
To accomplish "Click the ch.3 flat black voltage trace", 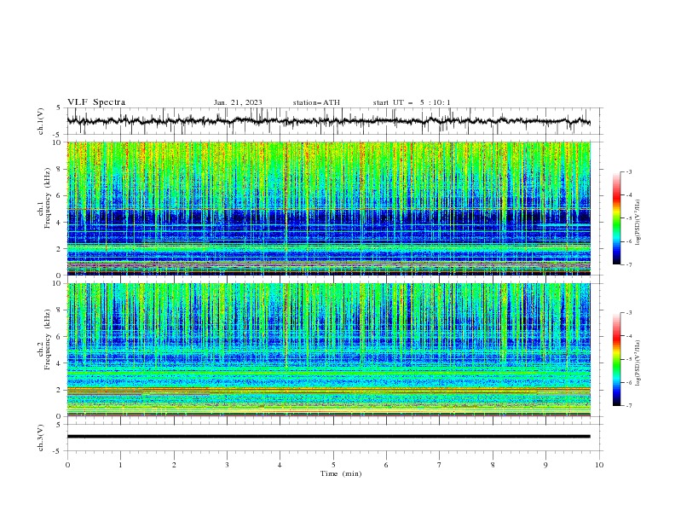I will 328,437.
